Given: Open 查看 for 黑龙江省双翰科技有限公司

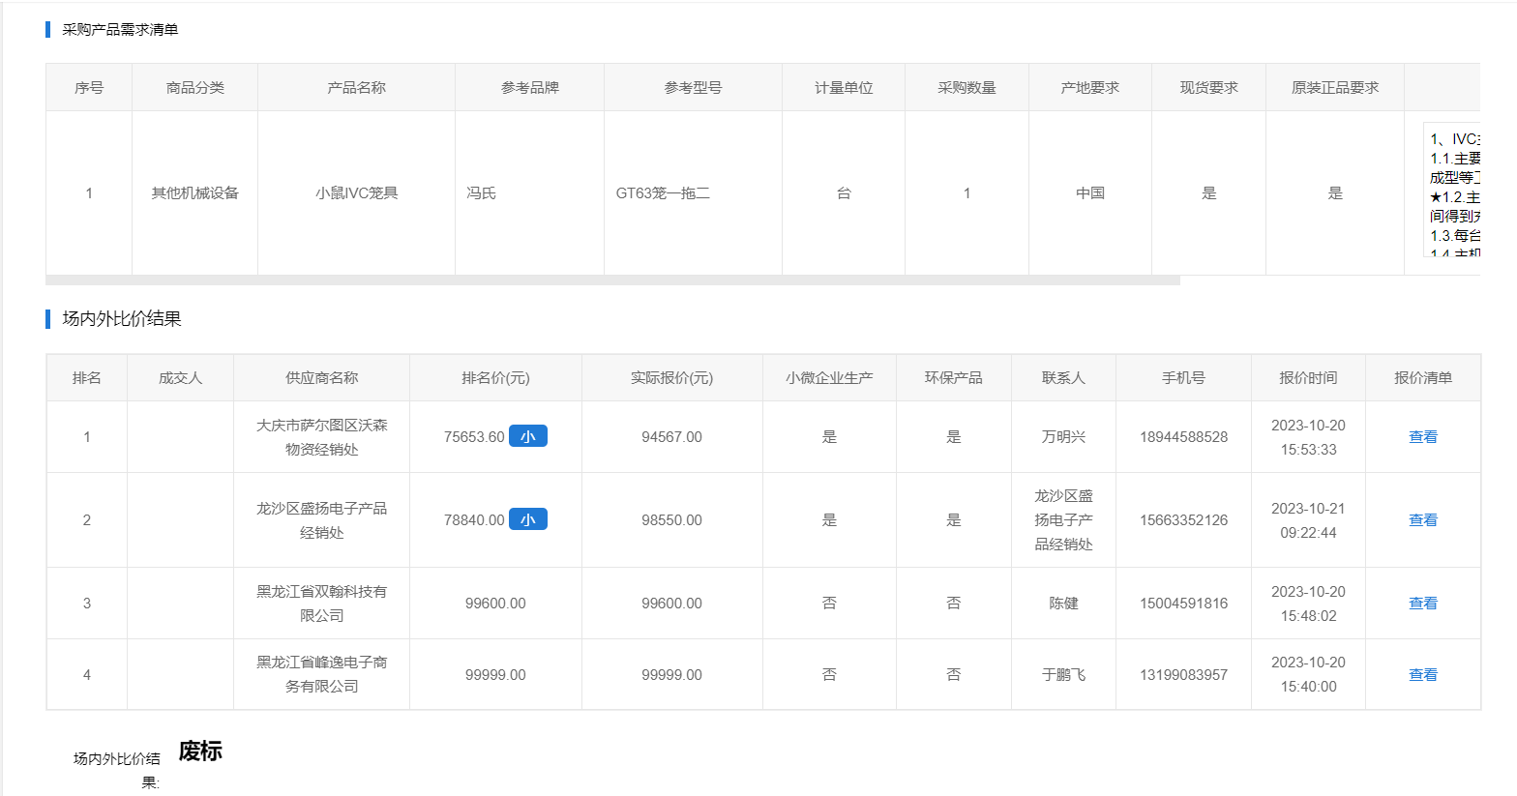Looking at the screenshot, I should (1422, 604).
